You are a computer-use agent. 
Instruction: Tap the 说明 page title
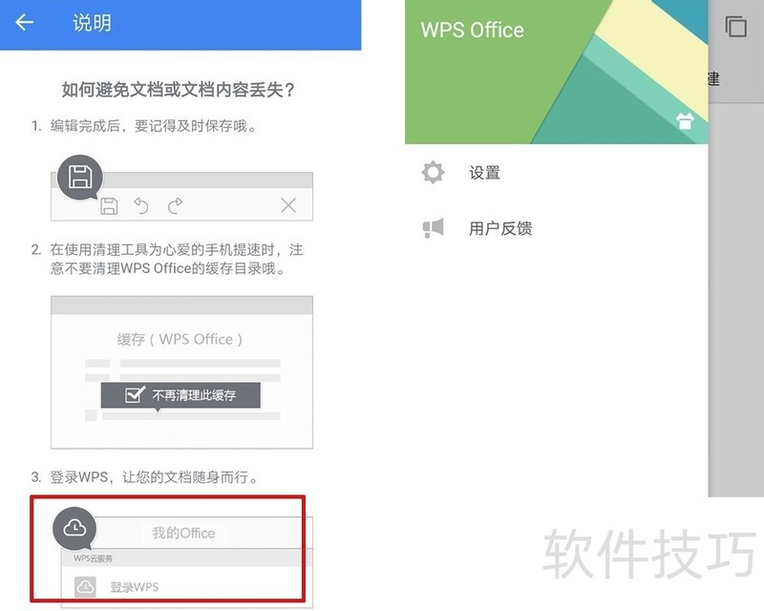coord(92,22)
